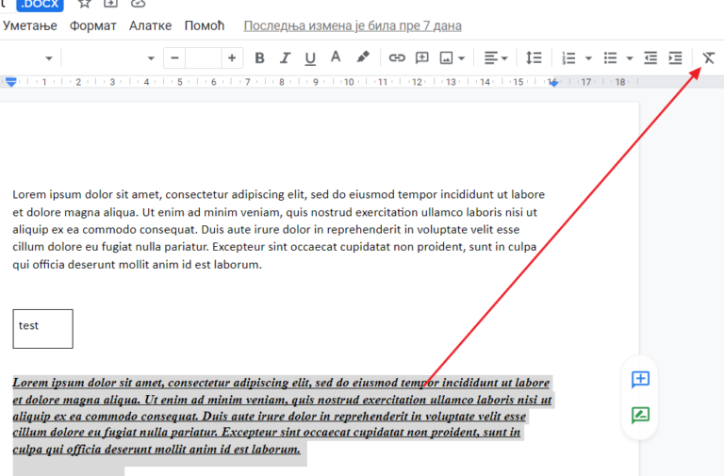The image size is (724, 476).
Task: Expand the numbered list options arrow
Action: [x=588, y=58]
